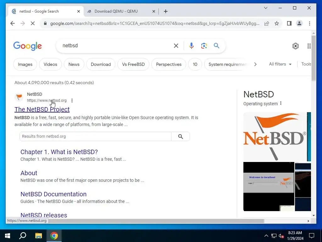322x242 pixels.
Task: Select the Vs FreeBSD filter chip
Action: click(133, 64)
